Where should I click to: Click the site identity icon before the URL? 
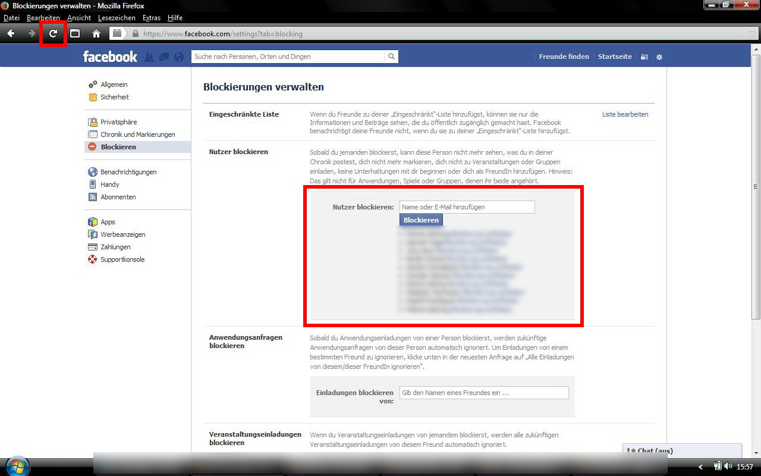117,33
